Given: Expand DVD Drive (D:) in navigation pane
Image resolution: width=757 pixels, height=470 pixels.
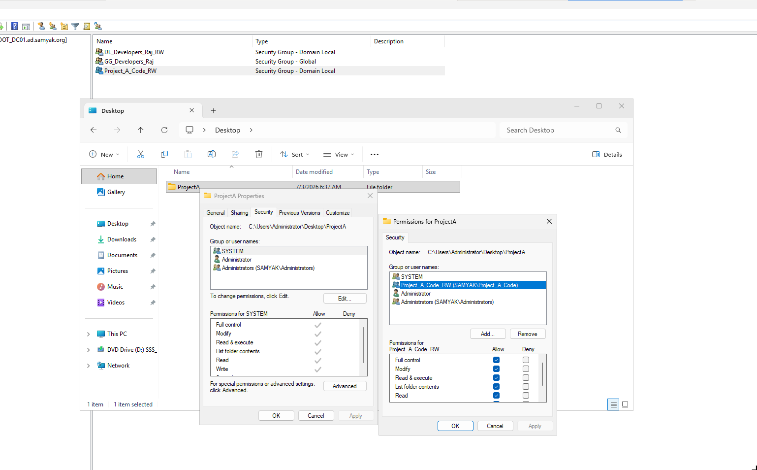Looking at the screenshot, I should (x=89, y=350).
